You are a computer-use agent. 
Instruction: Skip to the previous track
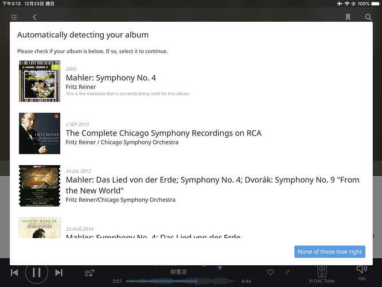click(14, 273)
